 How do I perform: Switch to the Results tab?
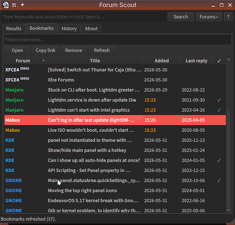(x=14, y=28)
